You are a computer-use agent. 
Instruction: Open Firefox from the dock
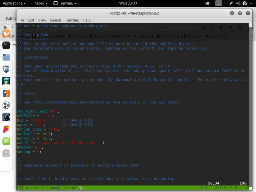coord(6,33)
